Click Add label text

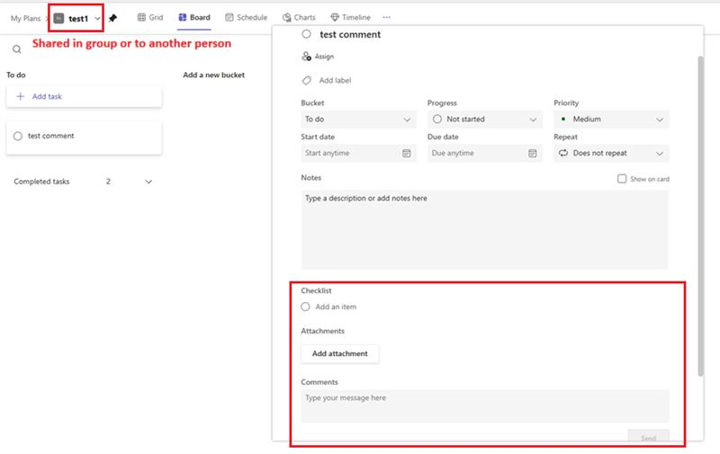coord(335,80)
